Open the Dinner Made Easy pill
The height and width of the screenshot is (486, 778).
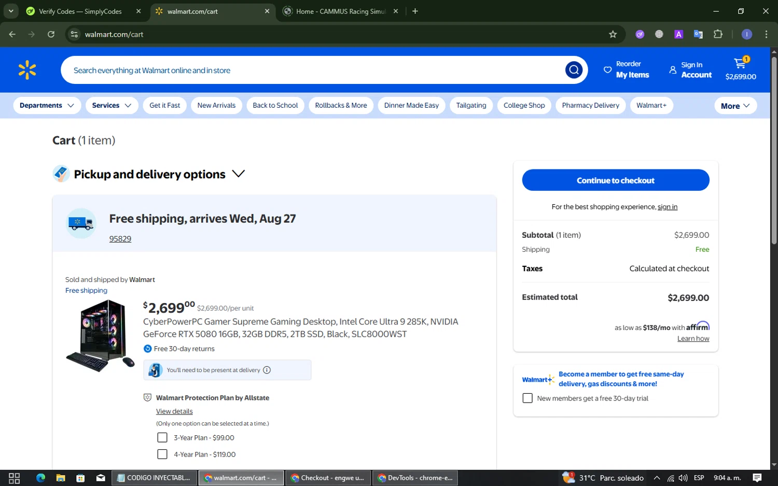pos(411,105)
